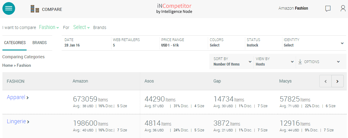Open the chat messages icon
Image resolution: width=348 pixels, height=138 pixels.
pyautogui.click(x=328, y=8)
